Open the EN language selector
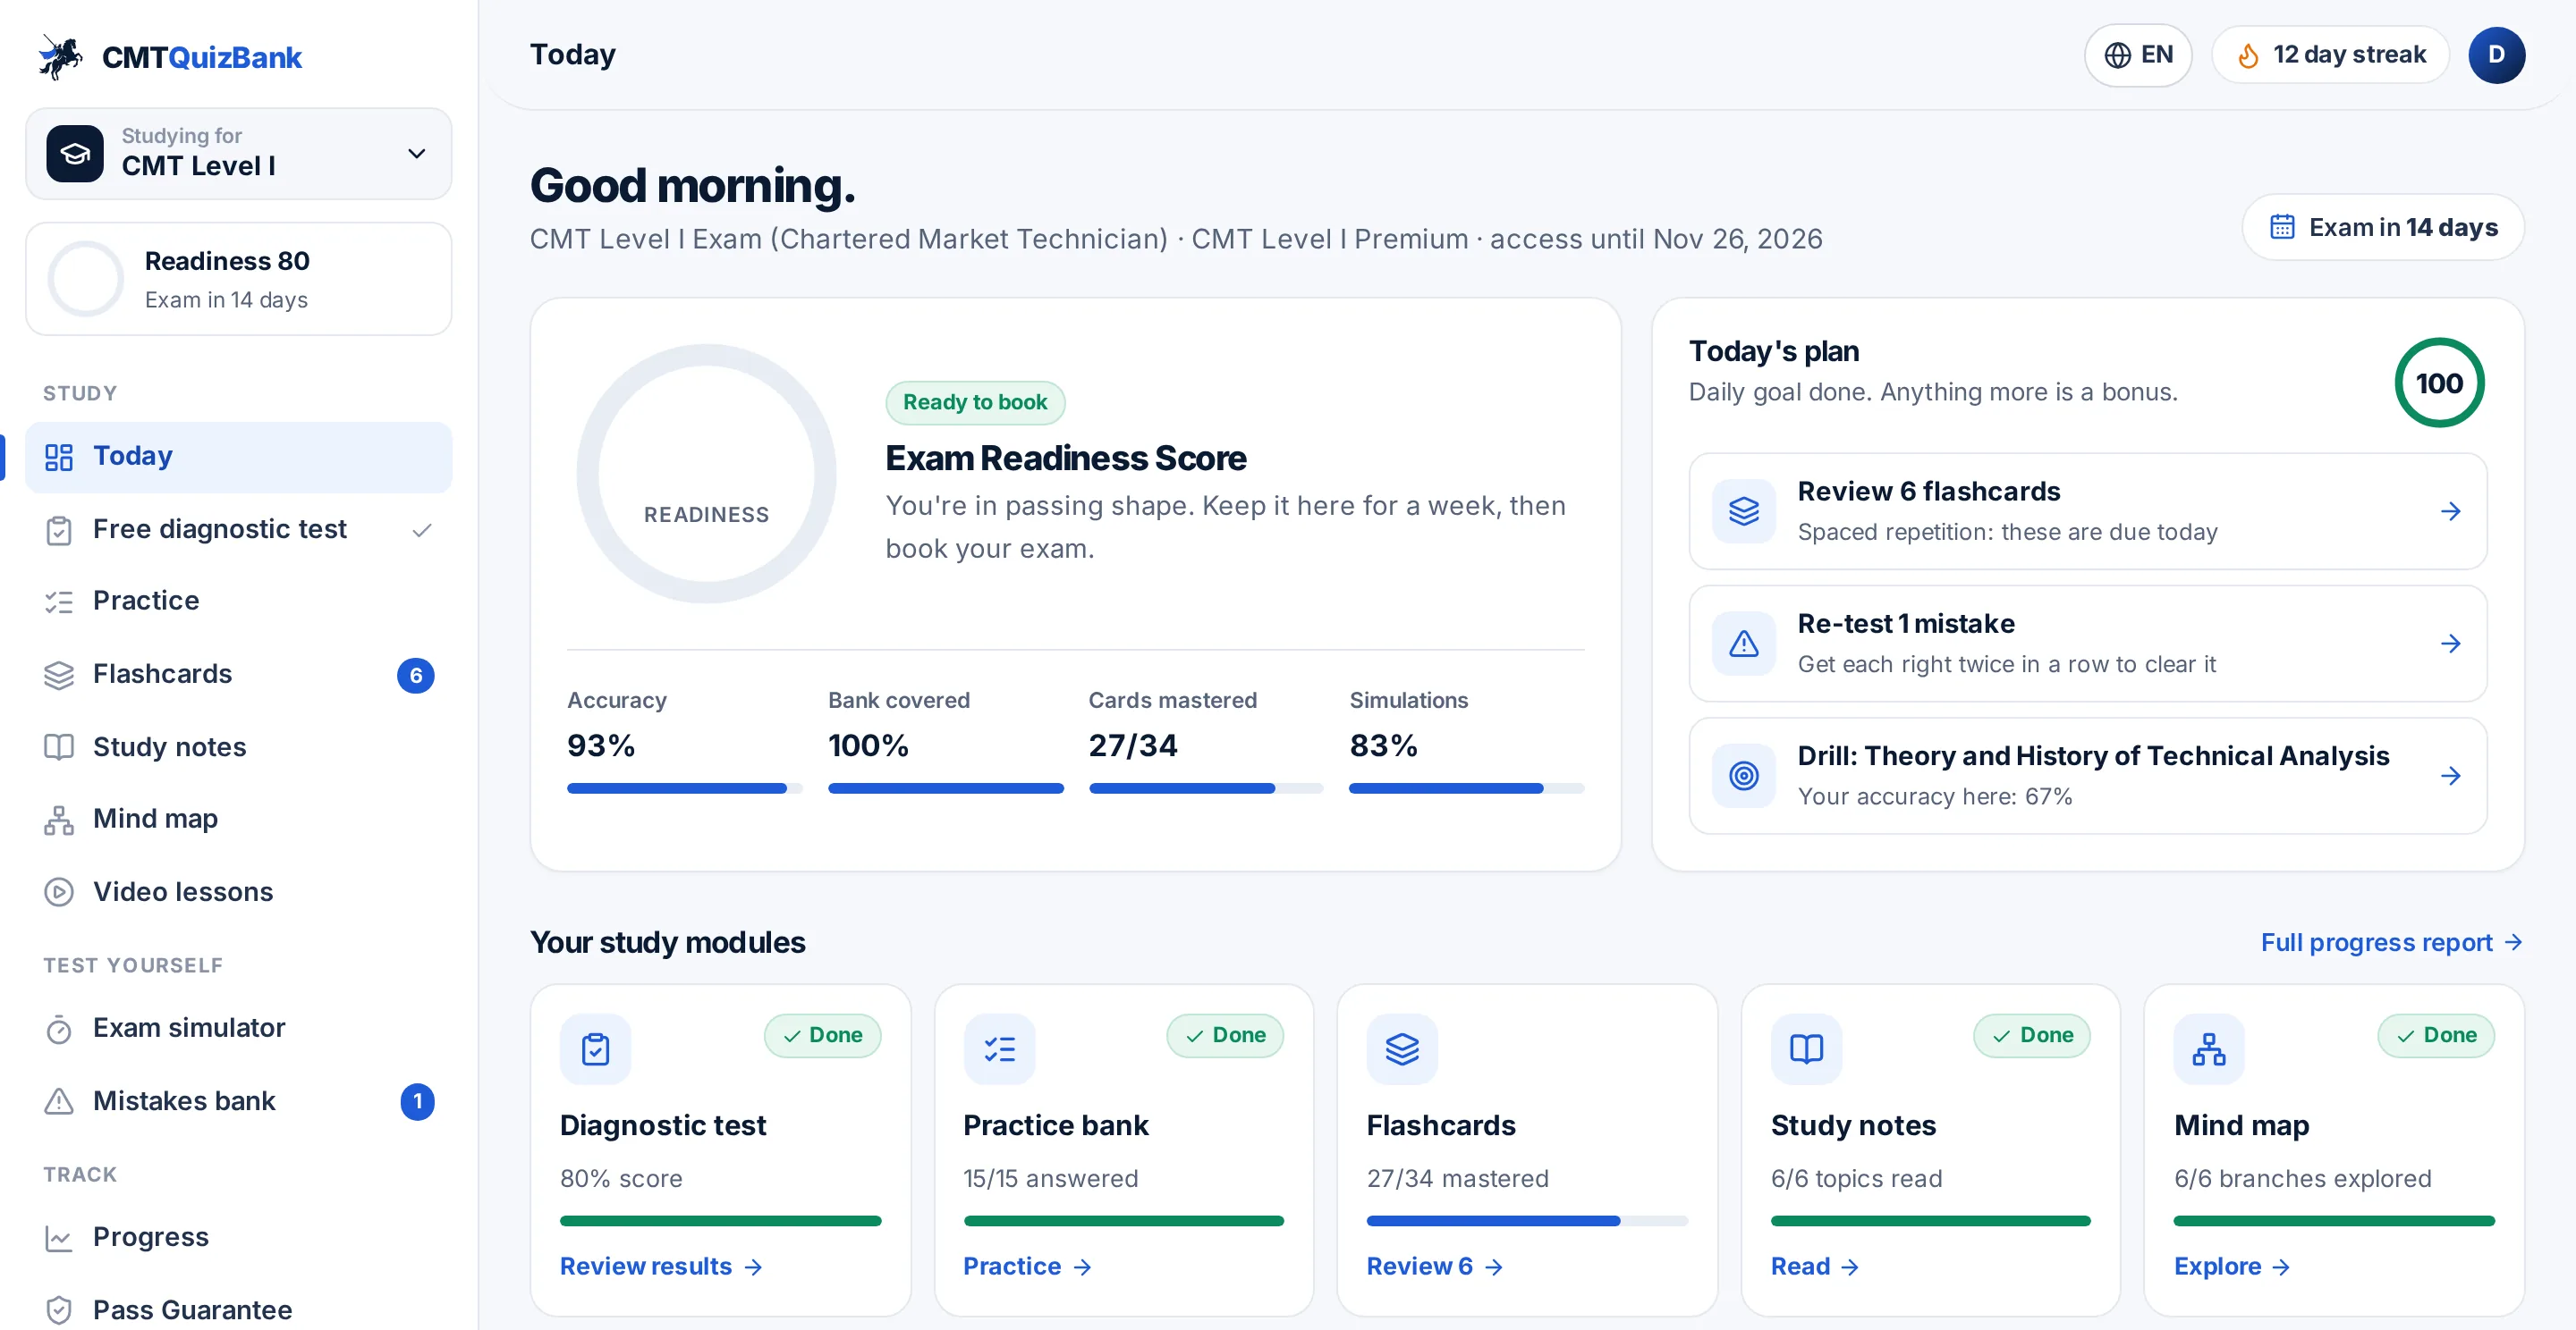2576x1330 pixels. 2138,55
